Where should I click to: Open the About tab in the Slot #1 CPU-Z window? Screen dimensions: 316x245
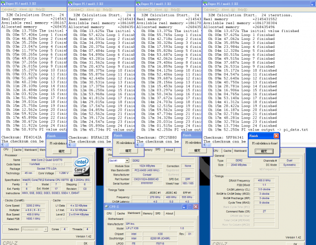[169, 150]
